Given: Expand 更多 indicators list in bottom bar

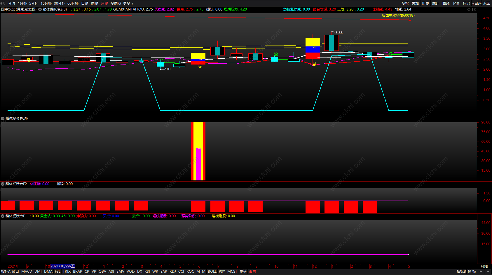Looking at the screenshot, I should (x=243, y=271).
